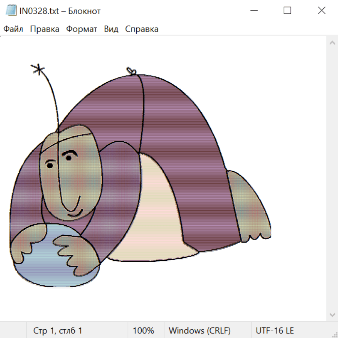Click the scroll up arrow
Viewport: 338px width, 338px height.
coord(332,43)
